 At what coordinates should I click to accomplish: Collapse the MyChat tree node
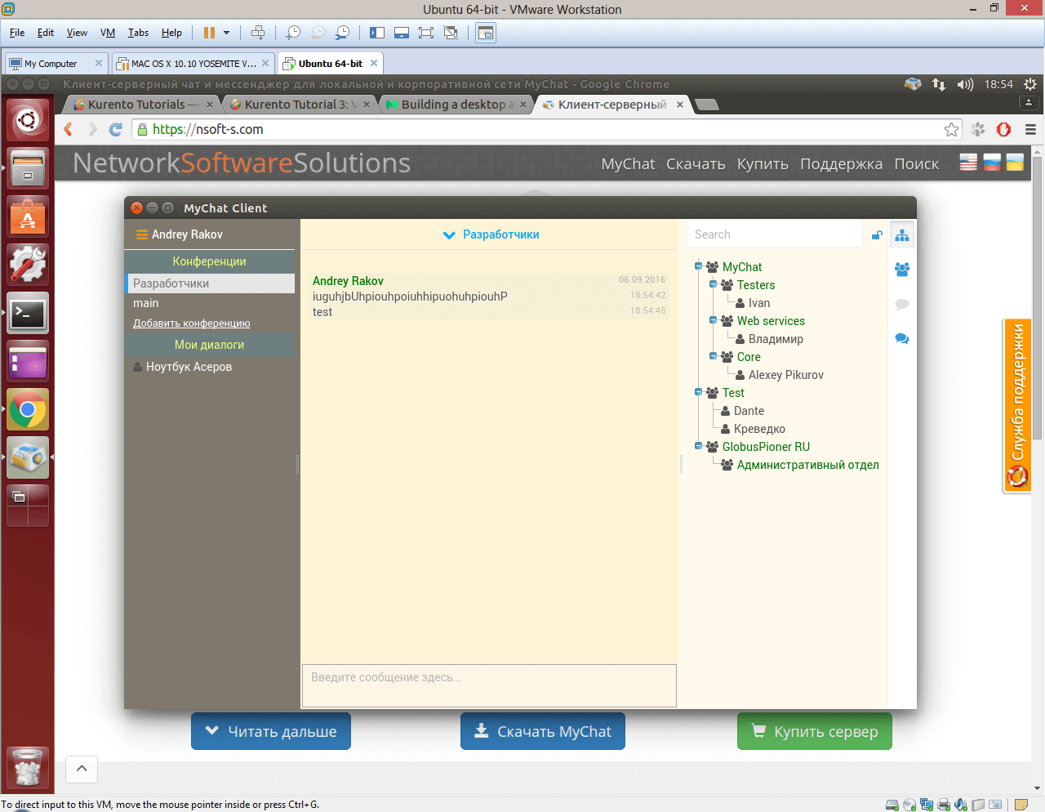698,265
